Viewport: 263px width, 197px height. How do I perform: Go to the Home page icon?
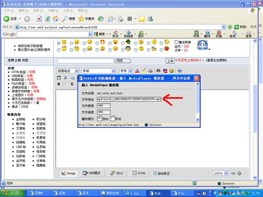click(x=56, y=19)
